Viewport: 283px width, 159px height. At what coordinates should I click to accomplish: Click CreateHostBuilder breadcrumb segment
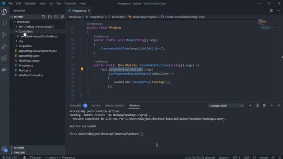185,17
